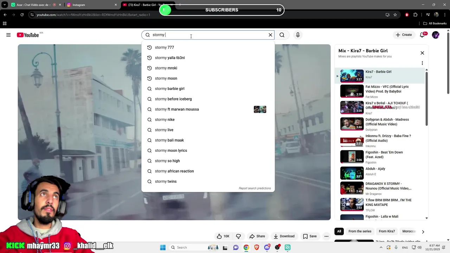Screen dimensions: 450x253
Task: Open the browser tab search dropdown
Action: click(x=5, y=5)
